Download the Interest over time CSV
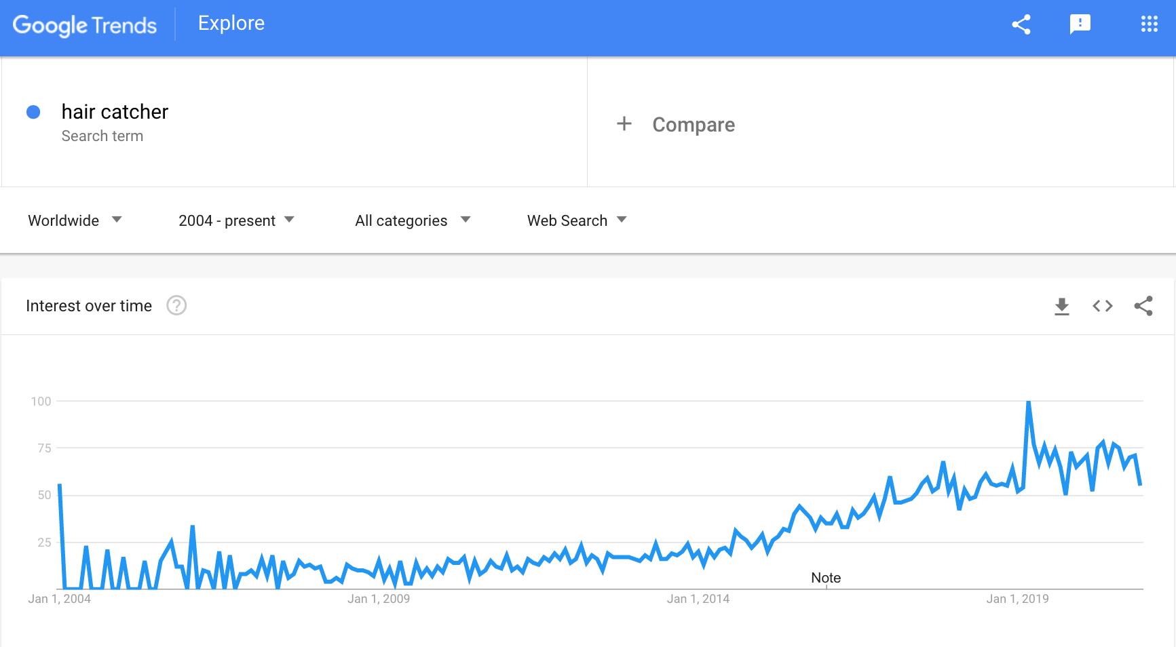Screen dimensions: 1176x647 pyautogui.click(x=1062, y=307)
